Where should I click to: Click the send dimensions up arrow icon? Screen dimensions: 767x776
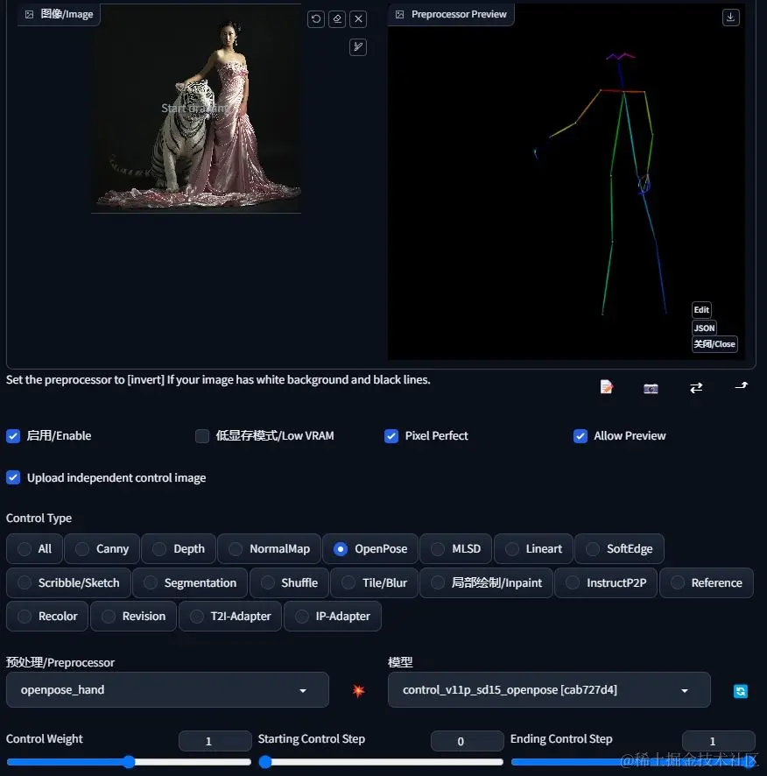point(742,385)
